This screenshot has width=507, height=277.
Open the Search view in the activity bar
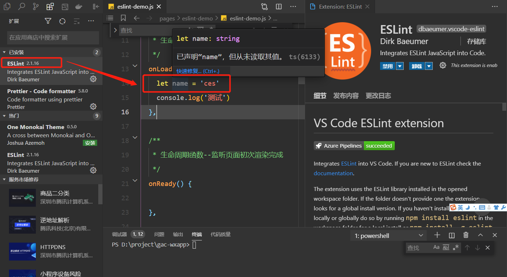22,6
